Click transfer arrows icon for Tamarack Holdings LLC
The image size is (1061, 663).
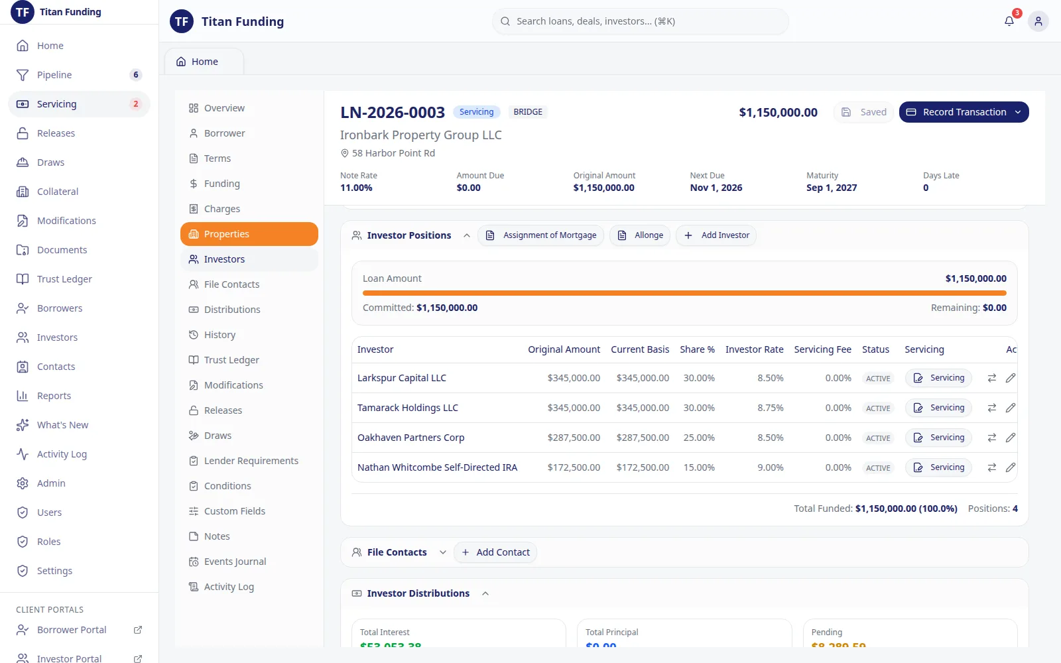[x=992, y=408]
